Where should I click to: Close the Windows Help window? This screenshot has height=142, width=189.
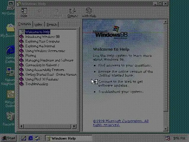pos(166,4)
